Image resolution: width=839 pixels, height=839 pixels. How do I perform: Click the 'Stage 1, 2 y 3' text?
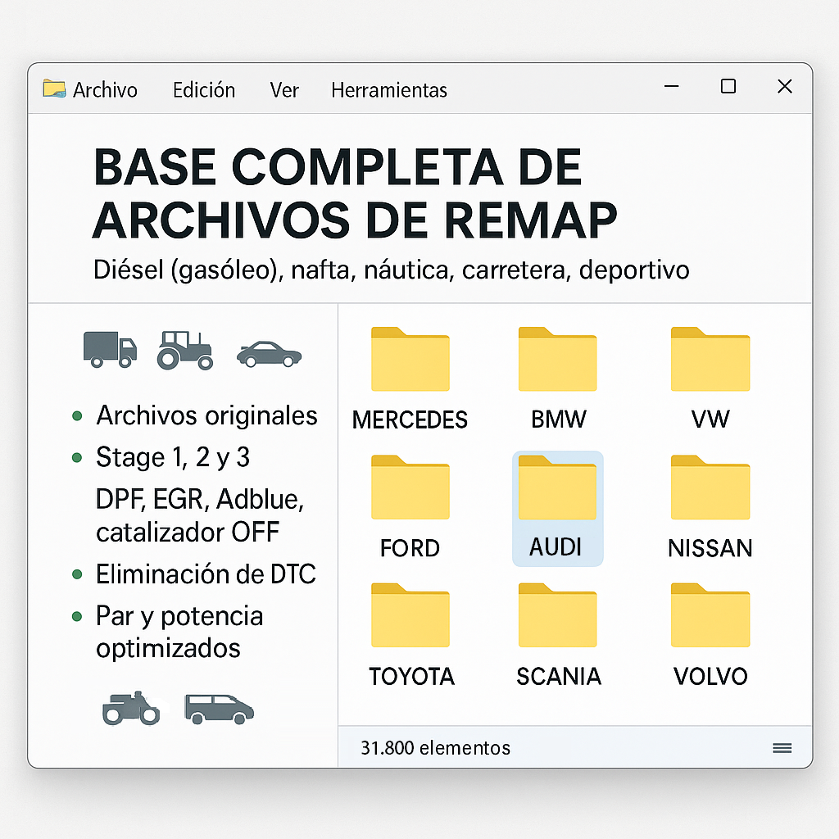(x=173, y=457)
